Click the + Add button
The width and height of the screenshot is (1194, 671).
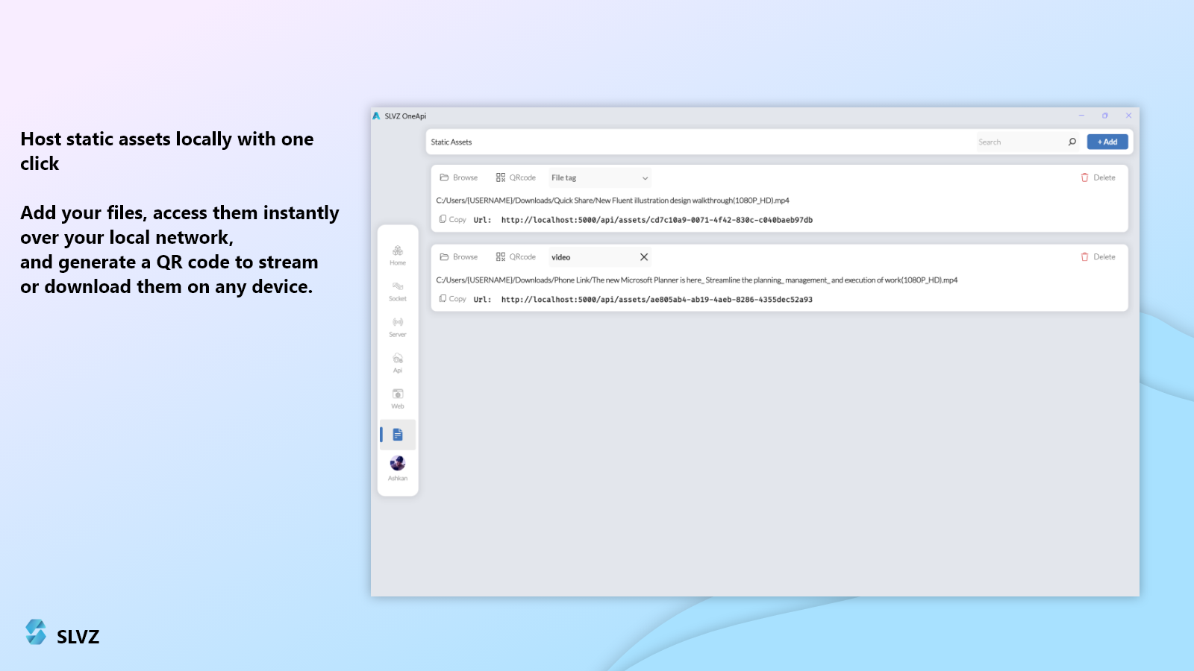1107,142
